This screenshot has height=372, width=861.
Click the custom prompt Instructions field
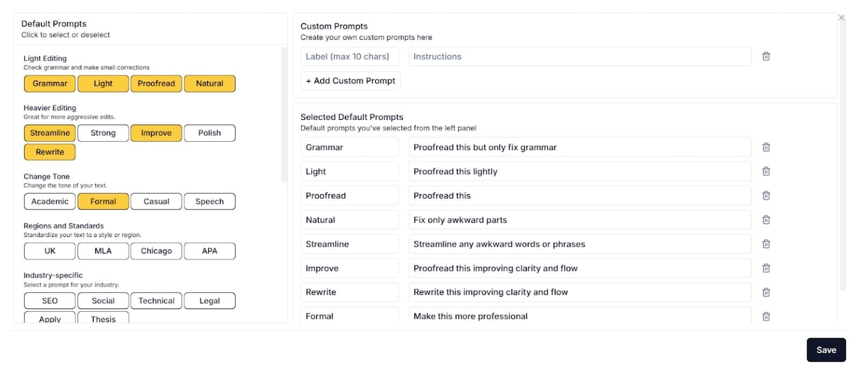[579, 56]
